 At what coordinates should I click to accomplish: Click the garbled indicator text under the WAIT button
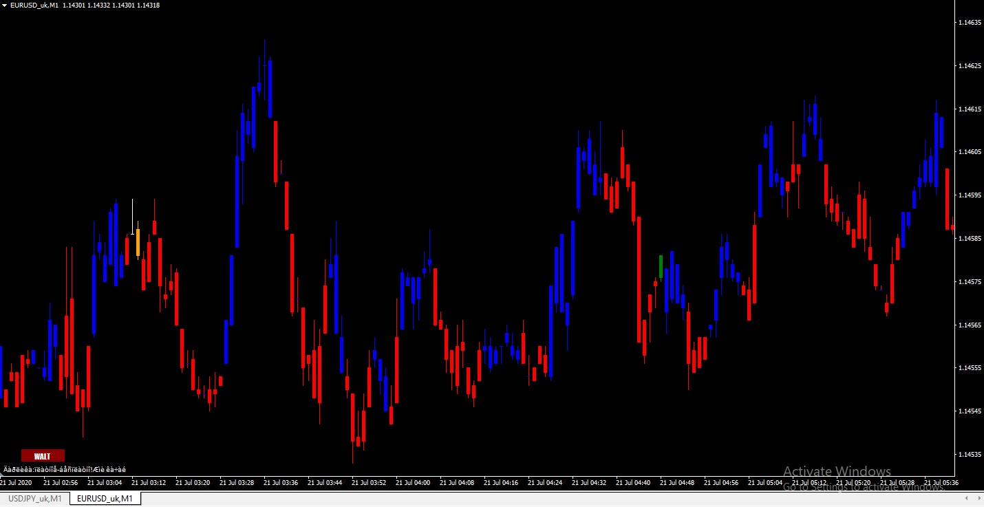[65, 469]
